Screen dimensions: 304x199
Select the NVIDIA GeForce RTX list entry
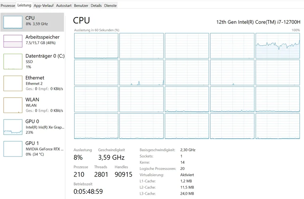(x=45, y=148)
